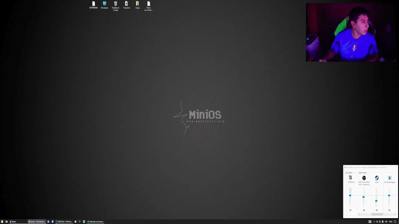Open the Discord taskbar icon
The height and width of the screenshot is (224, 399).
tap(48, 222)
